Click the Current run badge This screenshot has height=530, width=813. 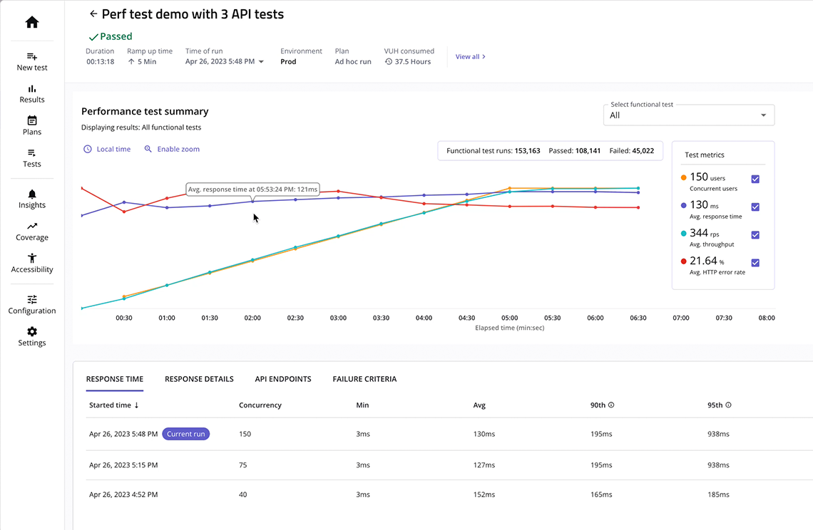click(185, 433)
